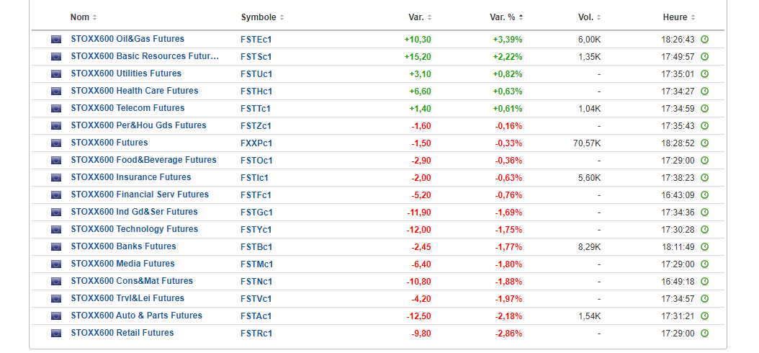The height and width of the screenshot is (353, 759).
Task: Click the clock icon in the Oil&Gas Futures row
Action: click(705, 39)
